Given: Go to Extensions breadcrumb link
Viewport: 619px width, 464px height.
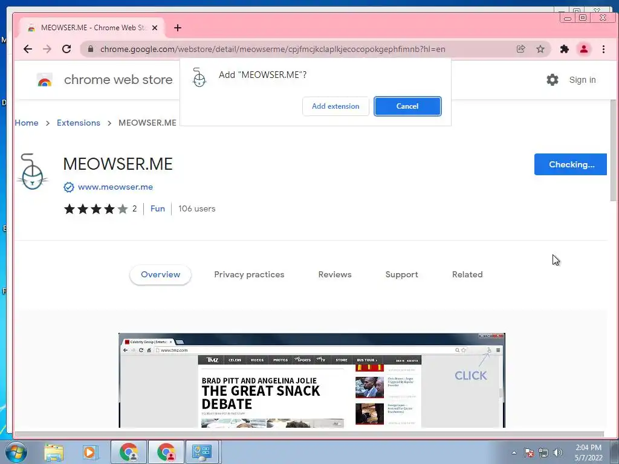Looking at the screenshot, I should [x=79, y=123].
